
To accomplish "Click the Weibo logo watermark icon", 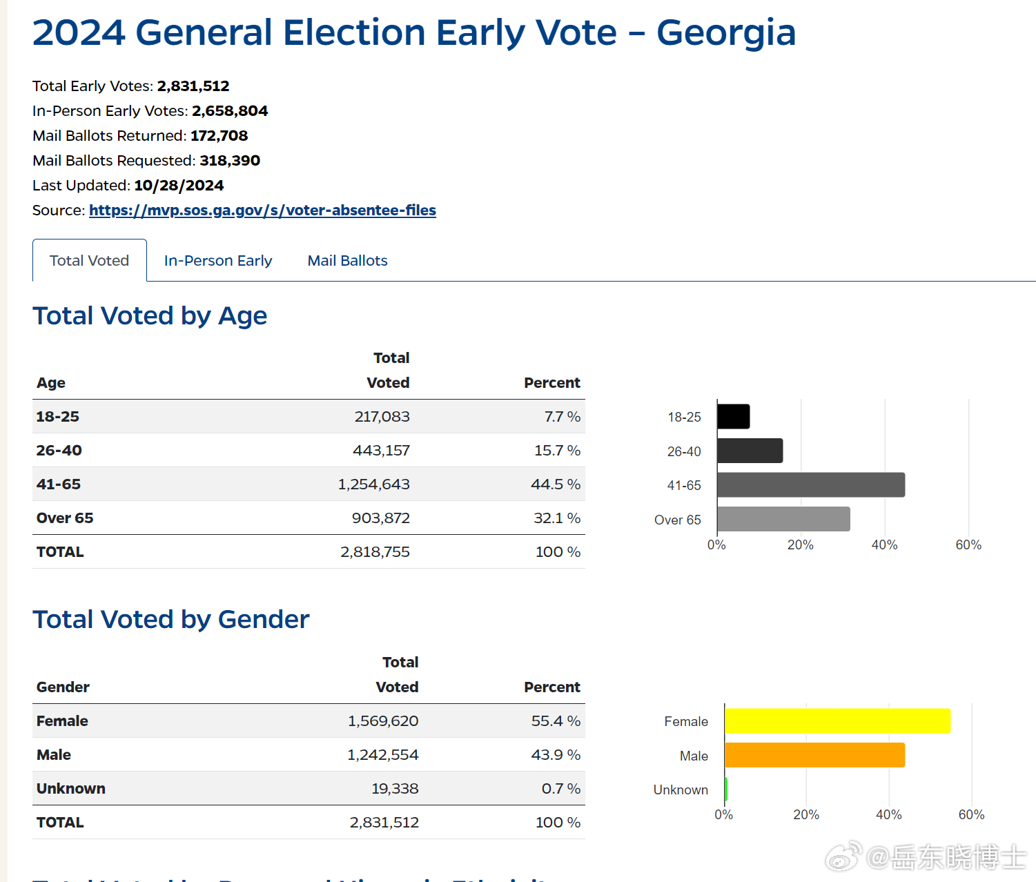I will 843,856.
